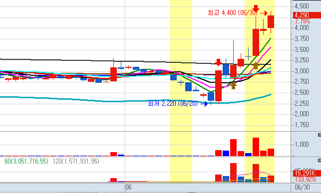Click the 2,500 price axis label
321x193 pixels.
(x=302, y=92)
